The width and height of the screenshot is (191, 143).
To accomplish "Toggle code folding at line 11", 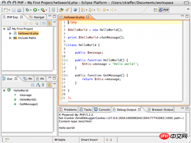I will pyautogui.click(x=67, y=60).
